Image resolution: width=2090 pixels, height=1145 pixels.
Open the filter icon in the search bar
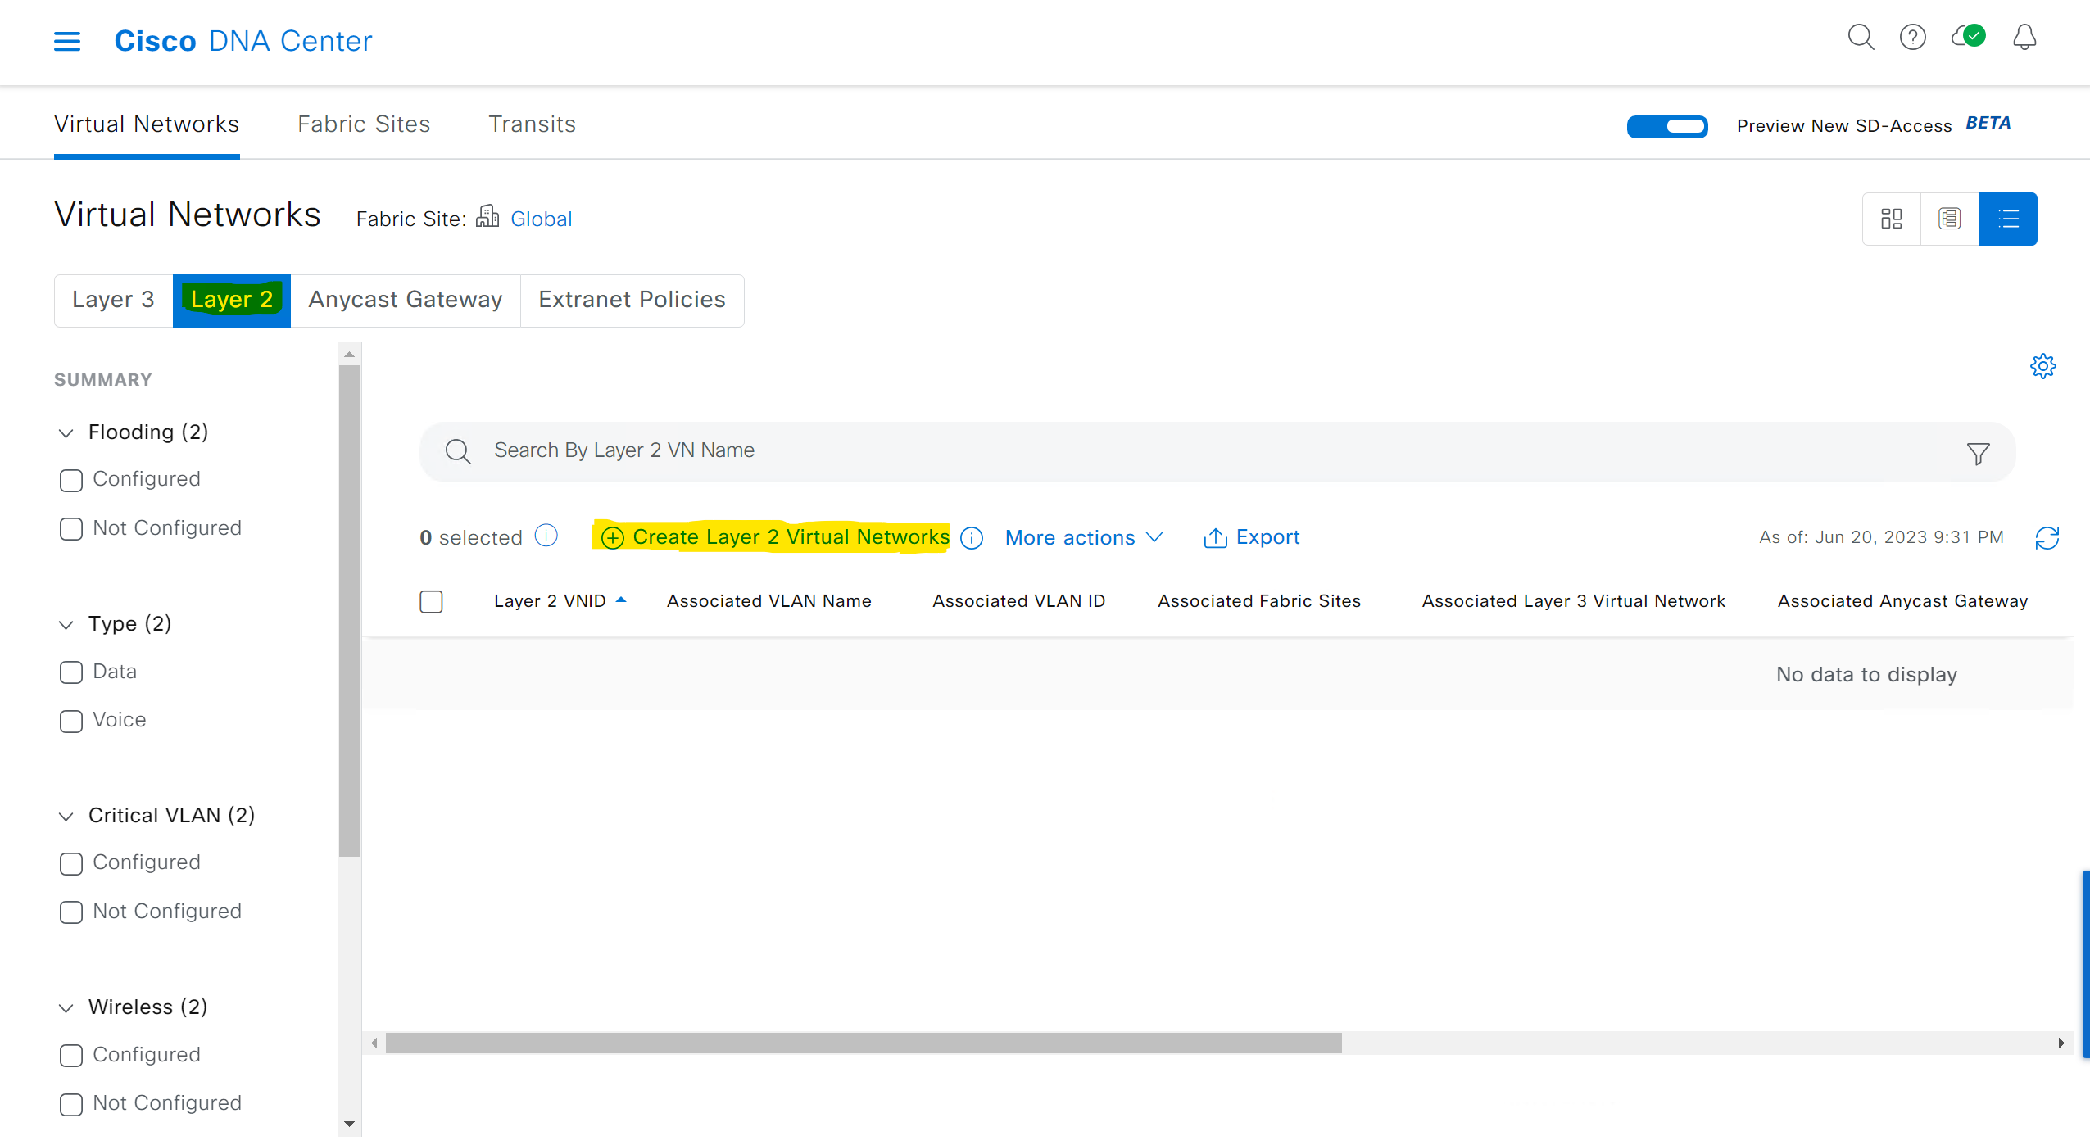(1977, 453)
